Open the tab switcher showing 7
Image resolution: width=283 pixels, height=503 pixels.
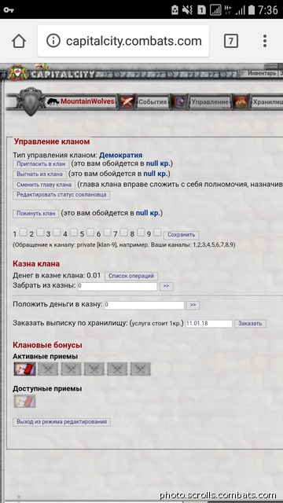[x=231, y=41]
